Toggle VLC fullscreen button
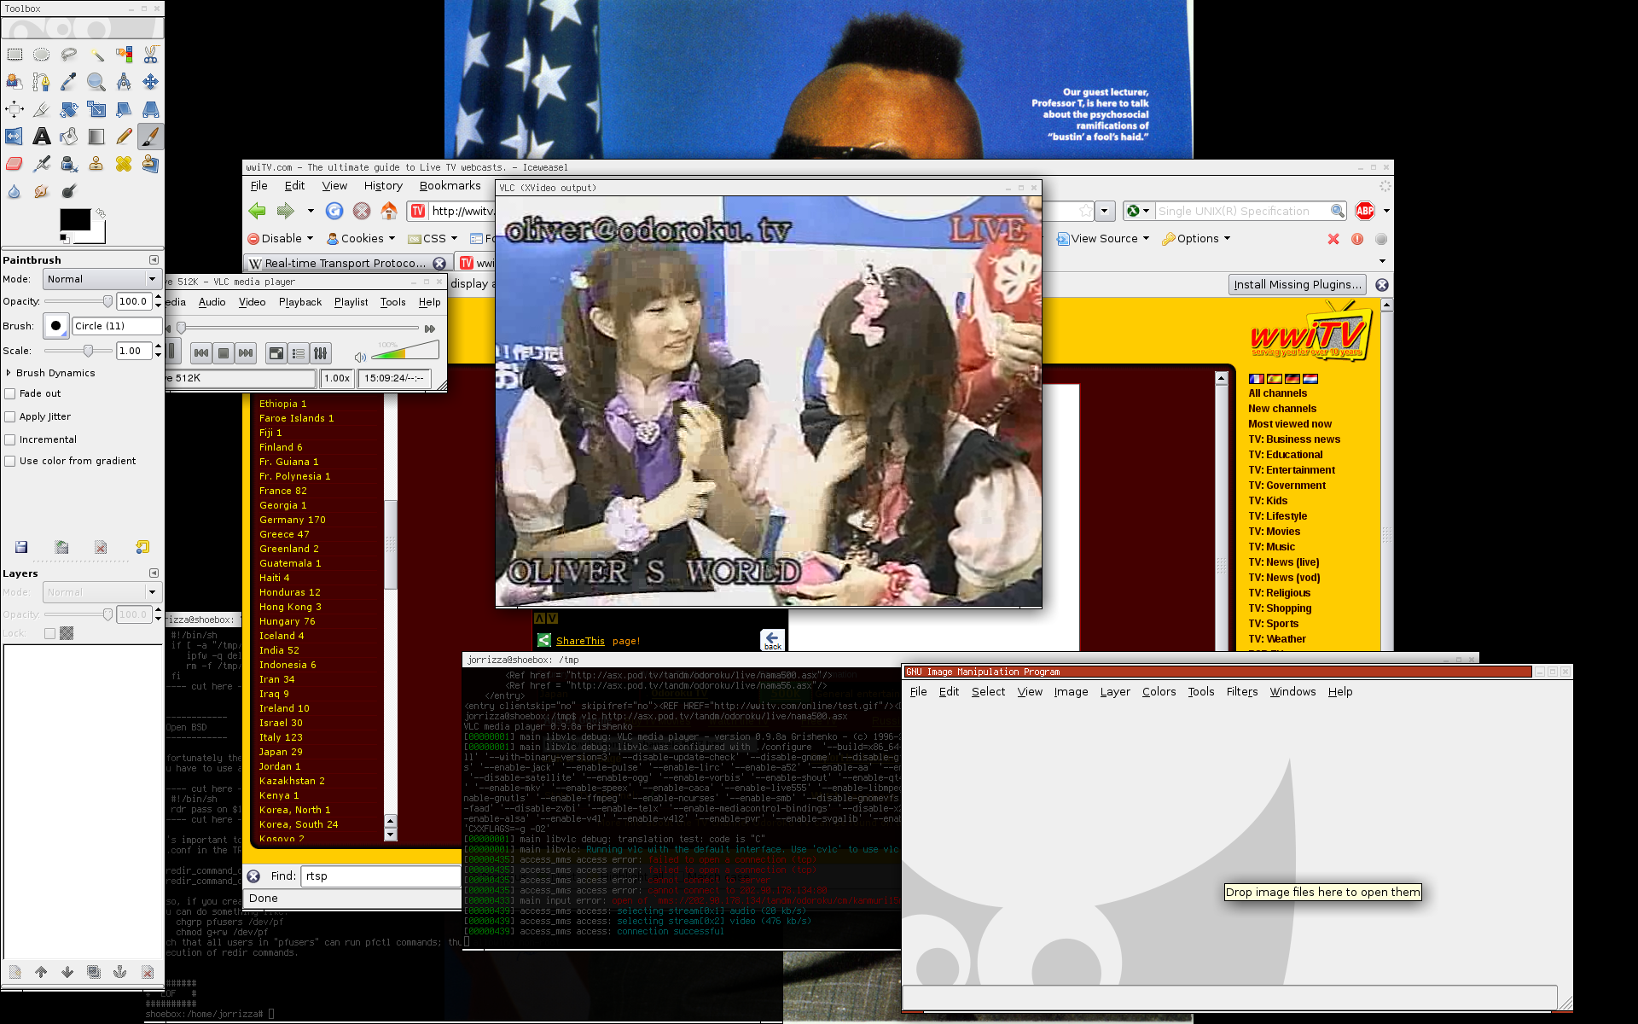The height and width of the screenshot is (1024, 1638). coord(276,353)
